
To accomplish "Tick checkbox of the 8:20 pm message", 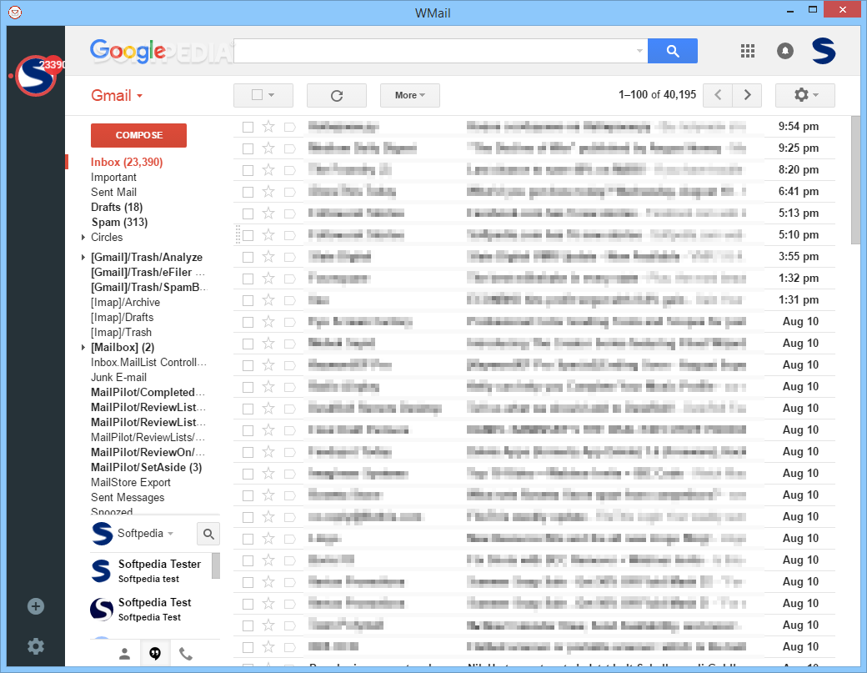I will click(x=248, y=170).
